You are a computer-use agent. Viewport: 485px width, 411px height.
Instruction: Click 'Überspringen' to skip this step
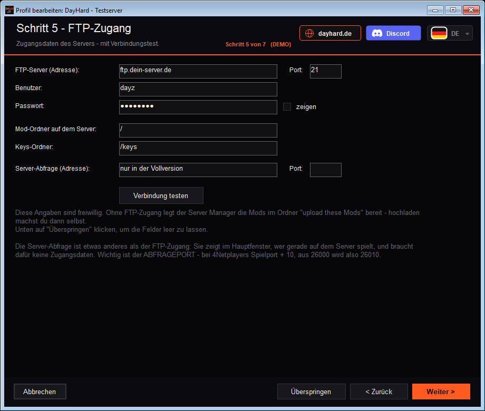point(311,392)
